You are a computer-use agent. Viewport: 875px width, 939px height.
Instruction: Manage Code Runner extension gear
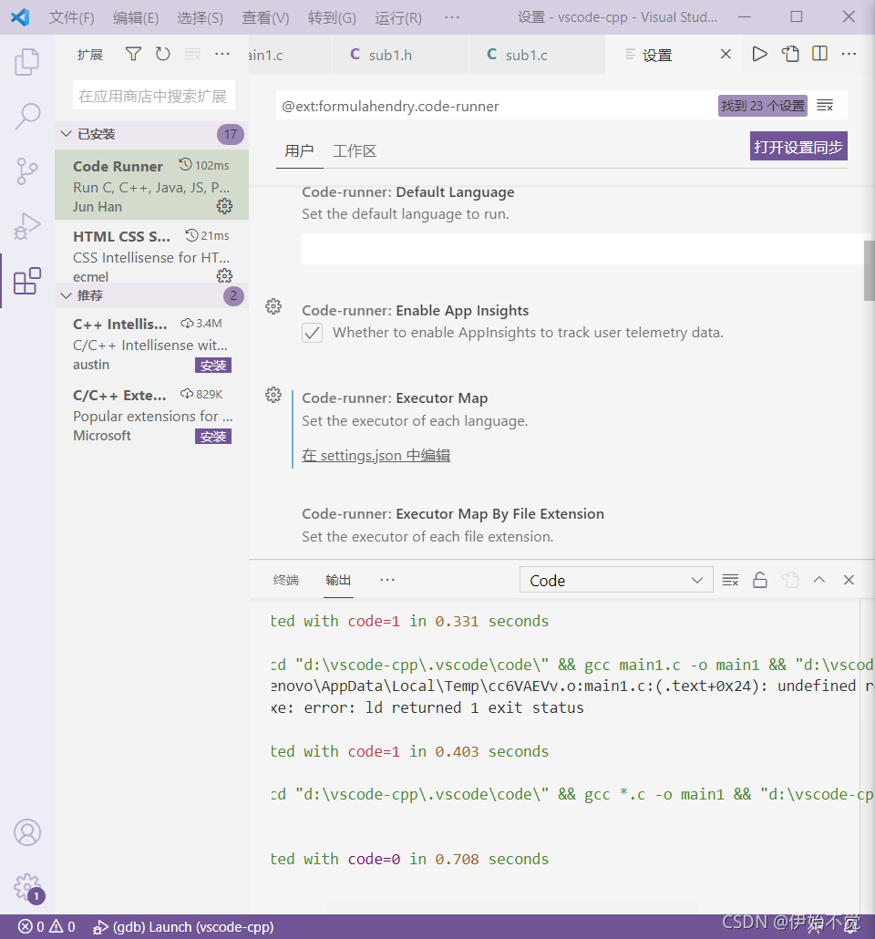click(x=224, y=206)
